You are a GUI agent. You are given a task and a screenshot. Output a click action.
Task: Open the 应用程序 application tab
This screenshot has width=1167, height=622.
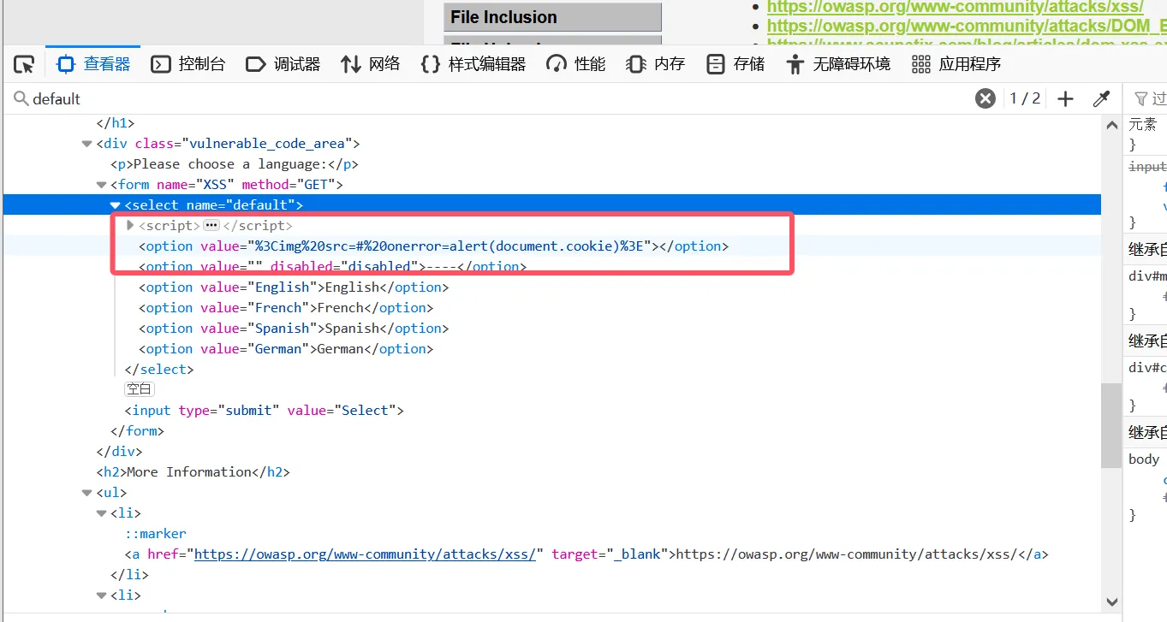(x=956, y=64)
